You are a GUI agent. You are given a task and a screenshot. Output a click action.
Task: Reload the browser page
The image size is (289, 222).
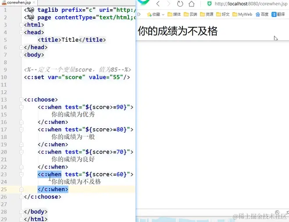point(180,4)
